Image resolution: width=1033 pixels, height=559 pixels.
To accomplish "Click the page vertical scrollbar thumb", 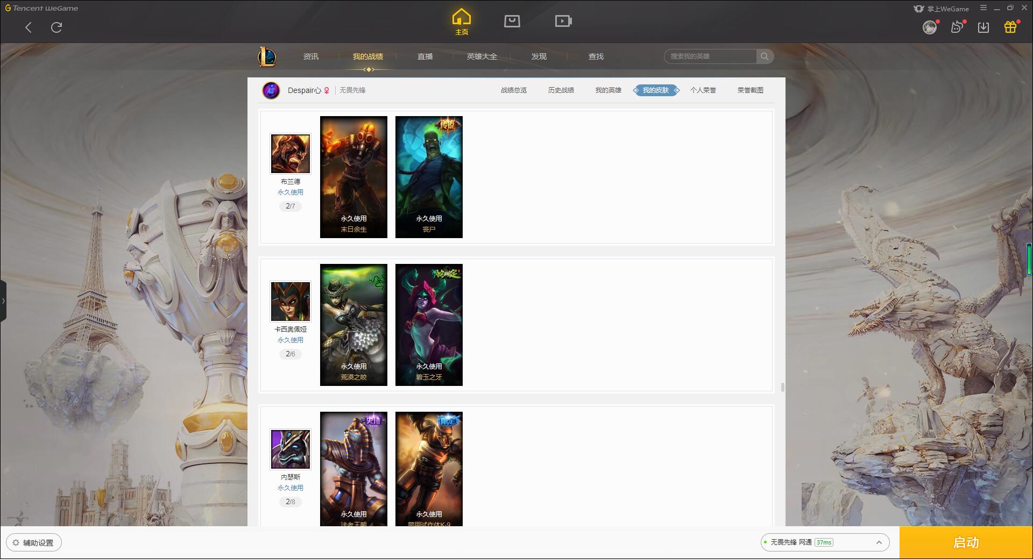I will (782, 387).
